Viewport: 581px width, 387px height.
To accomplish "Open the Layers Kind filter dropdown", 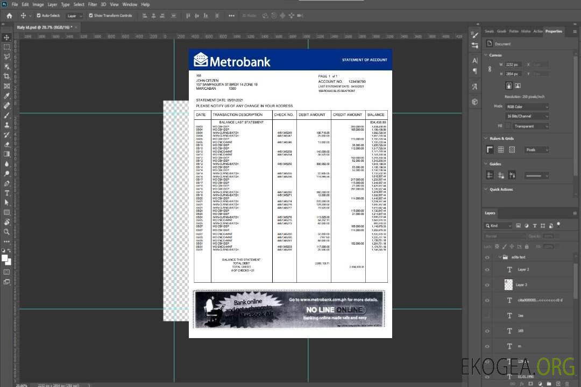I will click(x=498, y=226).
